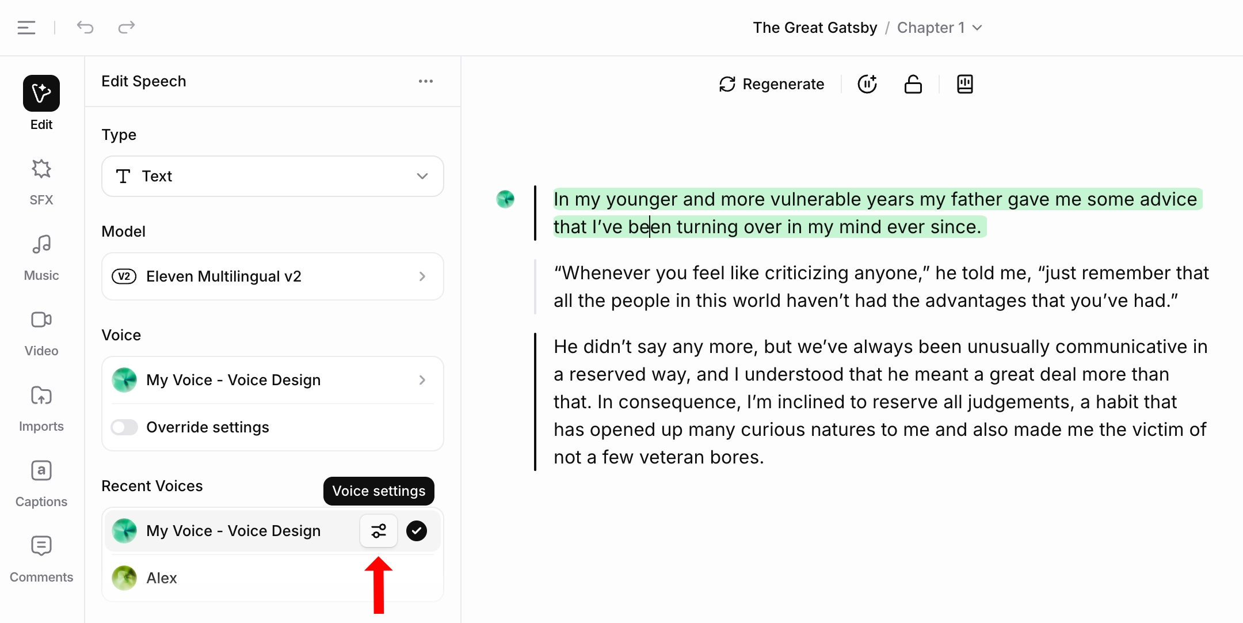
Task: Click the redo arrow icon
Action: (x=127, y=27)
